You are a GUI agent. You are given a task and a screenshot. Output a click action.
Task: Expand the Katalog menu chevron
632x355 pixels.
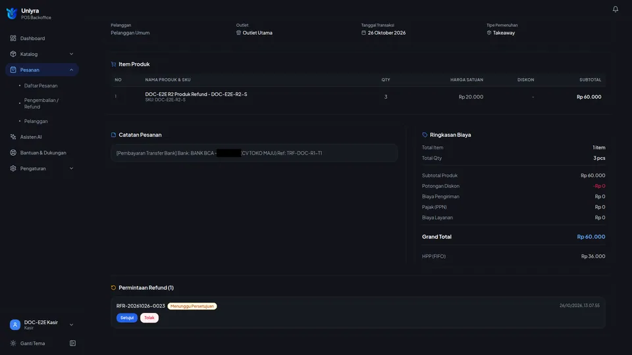click(71, 54)
